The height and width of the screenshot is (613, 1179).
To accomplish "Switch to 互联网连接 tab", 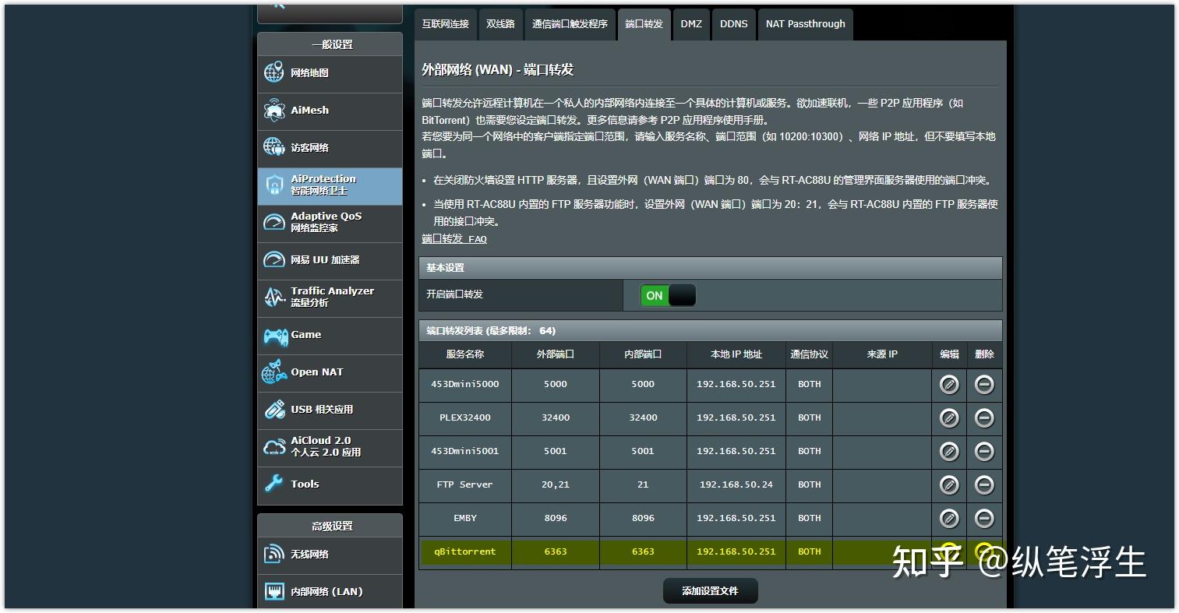I will pyautogui.click(x=446, y=24).
